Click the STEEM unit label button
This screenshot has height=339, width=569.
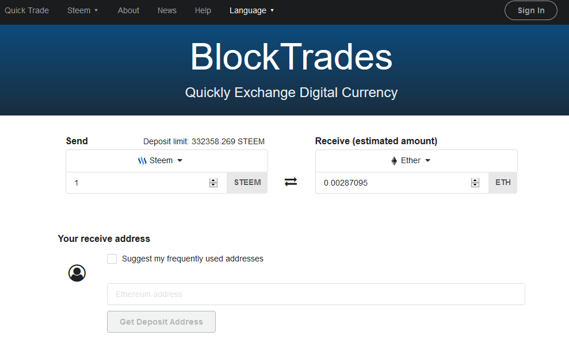click(247, 182)
